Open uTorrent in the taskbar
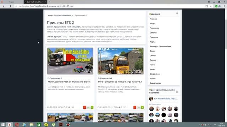Screen dimensions: 227x127 coord(54,125)
